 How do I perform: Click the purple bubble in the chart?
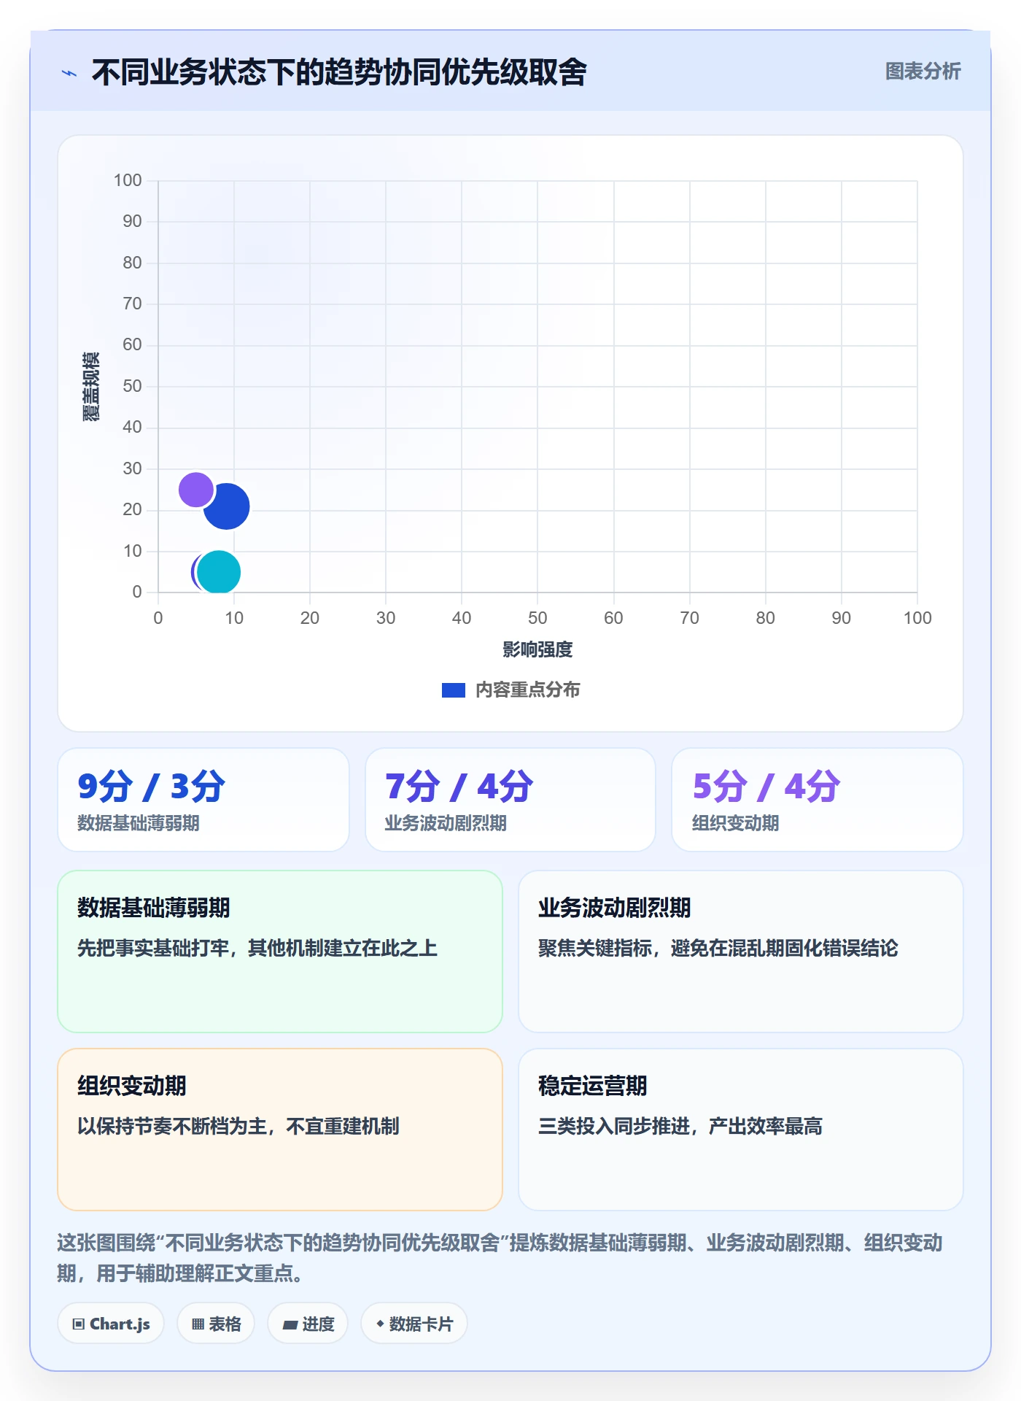pos(195,489)
